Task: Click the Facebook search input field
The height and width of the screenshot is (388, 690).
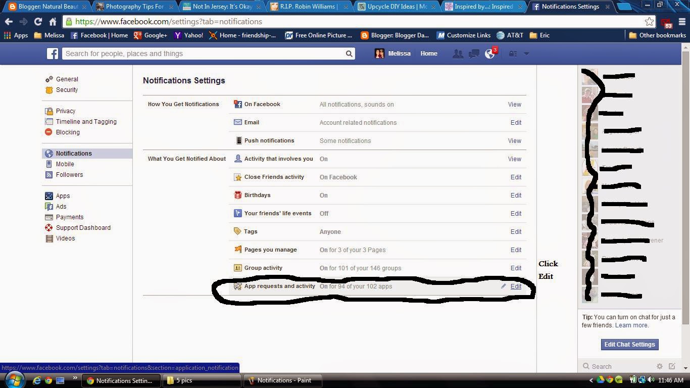Action: [x=204, y=54]
